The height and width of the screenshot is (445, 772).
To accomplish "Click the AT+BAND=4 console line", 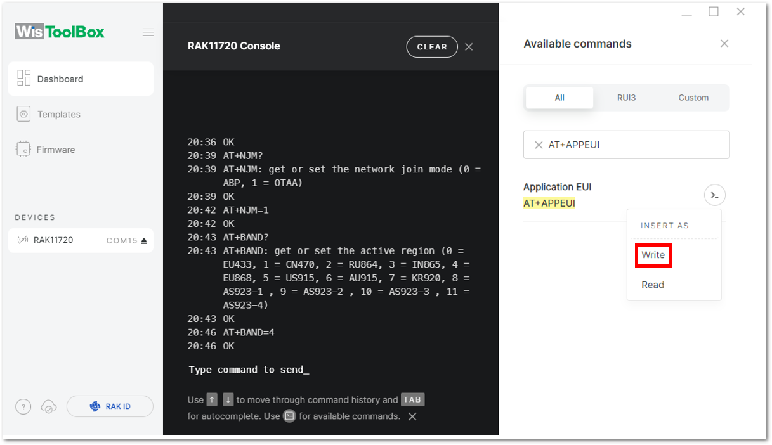I will [x=249, y=332].
